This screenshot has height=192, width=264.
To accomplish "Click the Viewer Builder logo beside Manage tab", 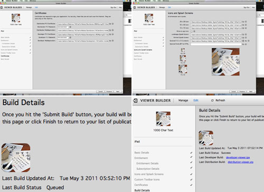I will click(135, 101).
